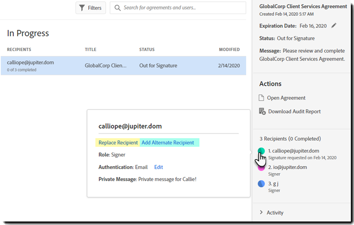Open Agreement from Actions list
Image resolution: width=354 pixels, height=225 pixels.
[x=286, y=98]
